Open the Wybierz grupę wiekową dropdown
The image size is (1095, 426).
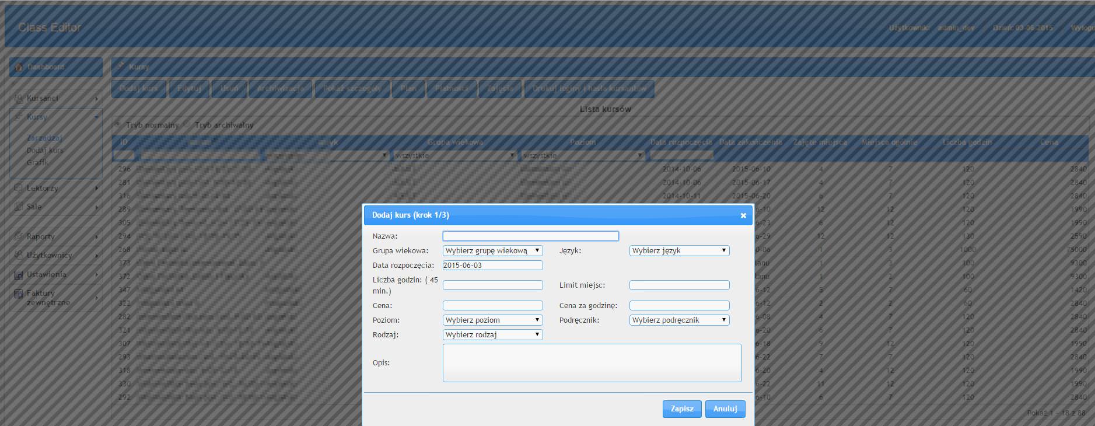point(492,250)
